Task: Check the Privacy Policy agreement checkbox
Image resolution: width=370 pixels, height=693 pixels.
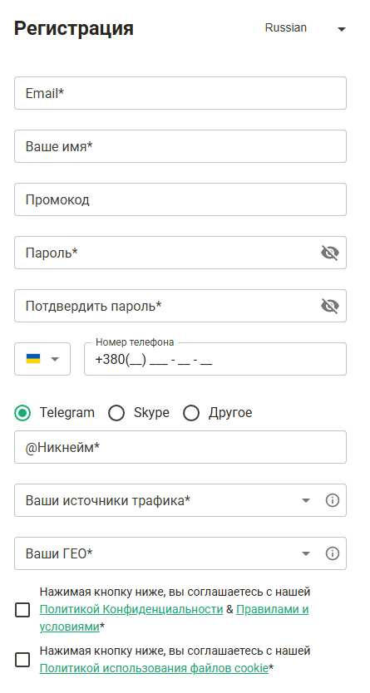Action: tap(22, 611)
